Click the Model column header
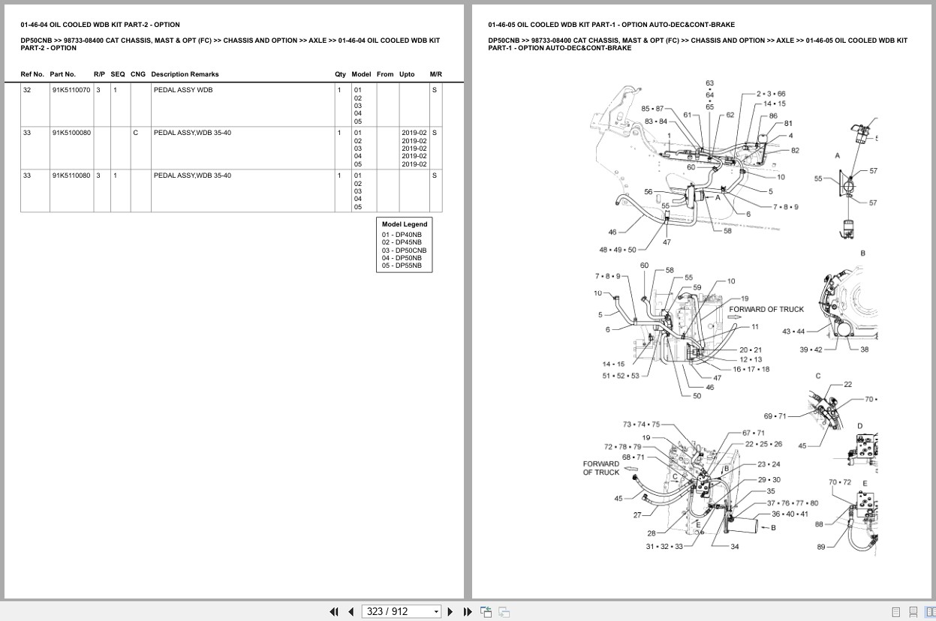Screen dimensions: 936x621 pyautogui.click(x=362, y=74)
